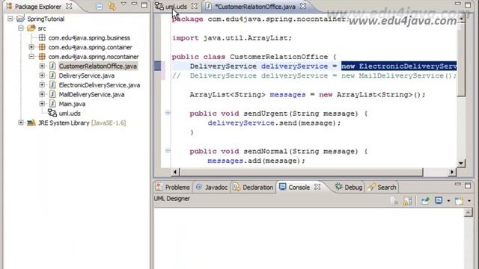Click Collapse All icon in Package Explorer
Image resolution: width=479 pixels, height=269 pixels.
click(99, 7)
